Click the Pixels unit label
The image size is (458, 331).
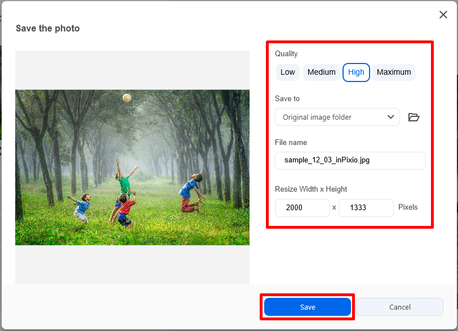click(408, 207)
